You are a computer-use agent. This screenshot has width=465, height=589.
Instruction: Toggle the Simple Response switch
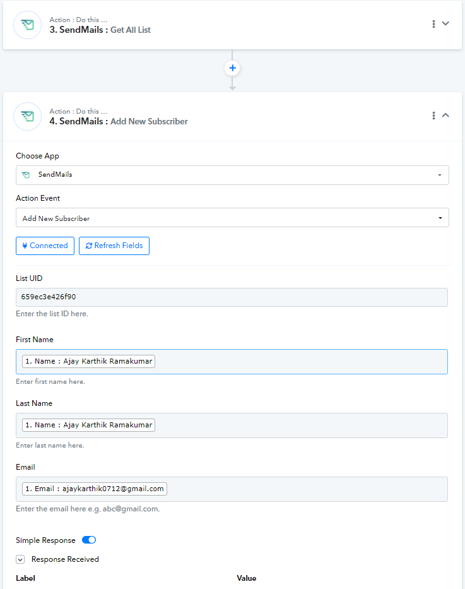point(89,540)
